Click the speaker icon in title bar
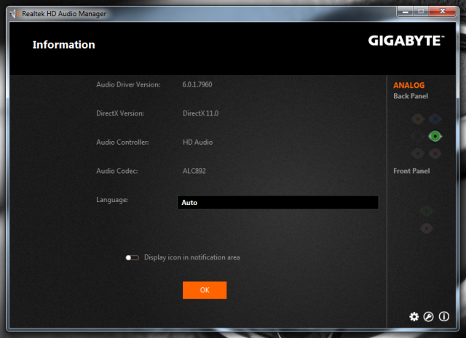 point(14,14)
